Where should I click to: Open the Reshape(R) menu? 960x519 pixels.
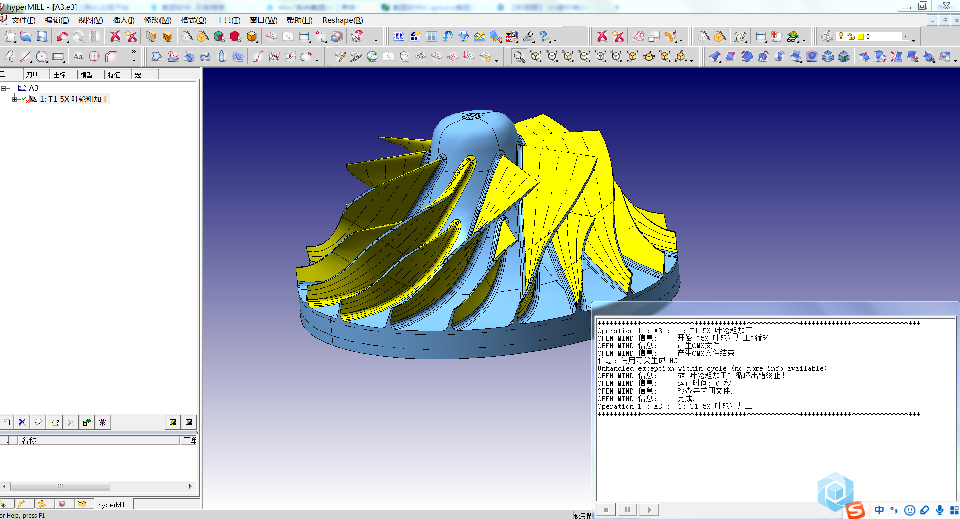[x=342, y=20]
